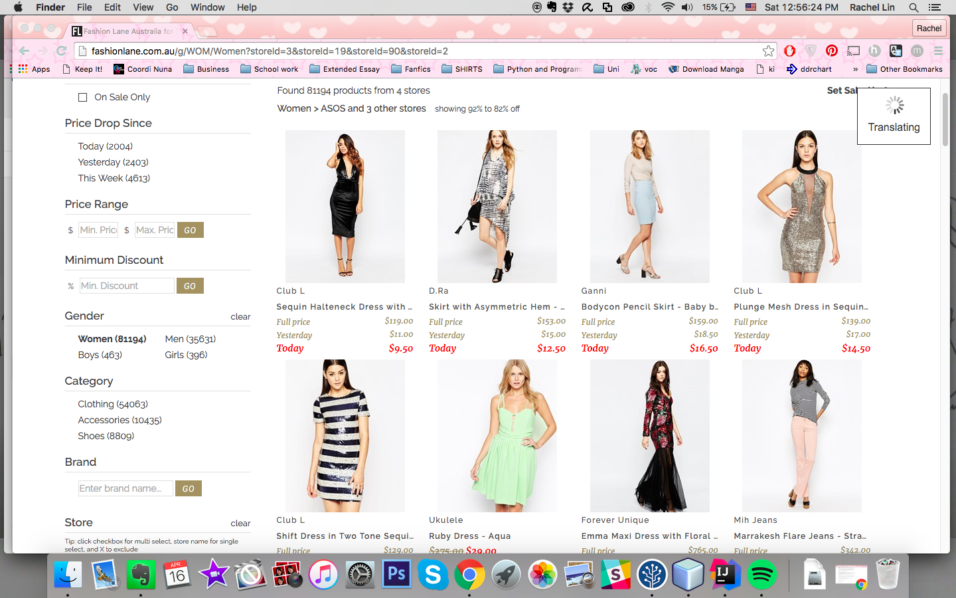Image resolution: width=956 pixels, height=598 pixels.
Task: Open the Sequin Halterneck Dress thumbnail
Action: coord(345,207)
